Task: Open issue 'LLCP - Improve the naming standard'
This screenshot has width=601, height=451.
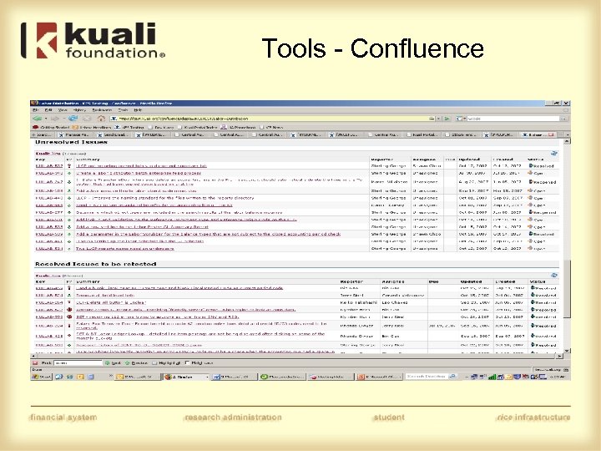Action: (164, 198)
